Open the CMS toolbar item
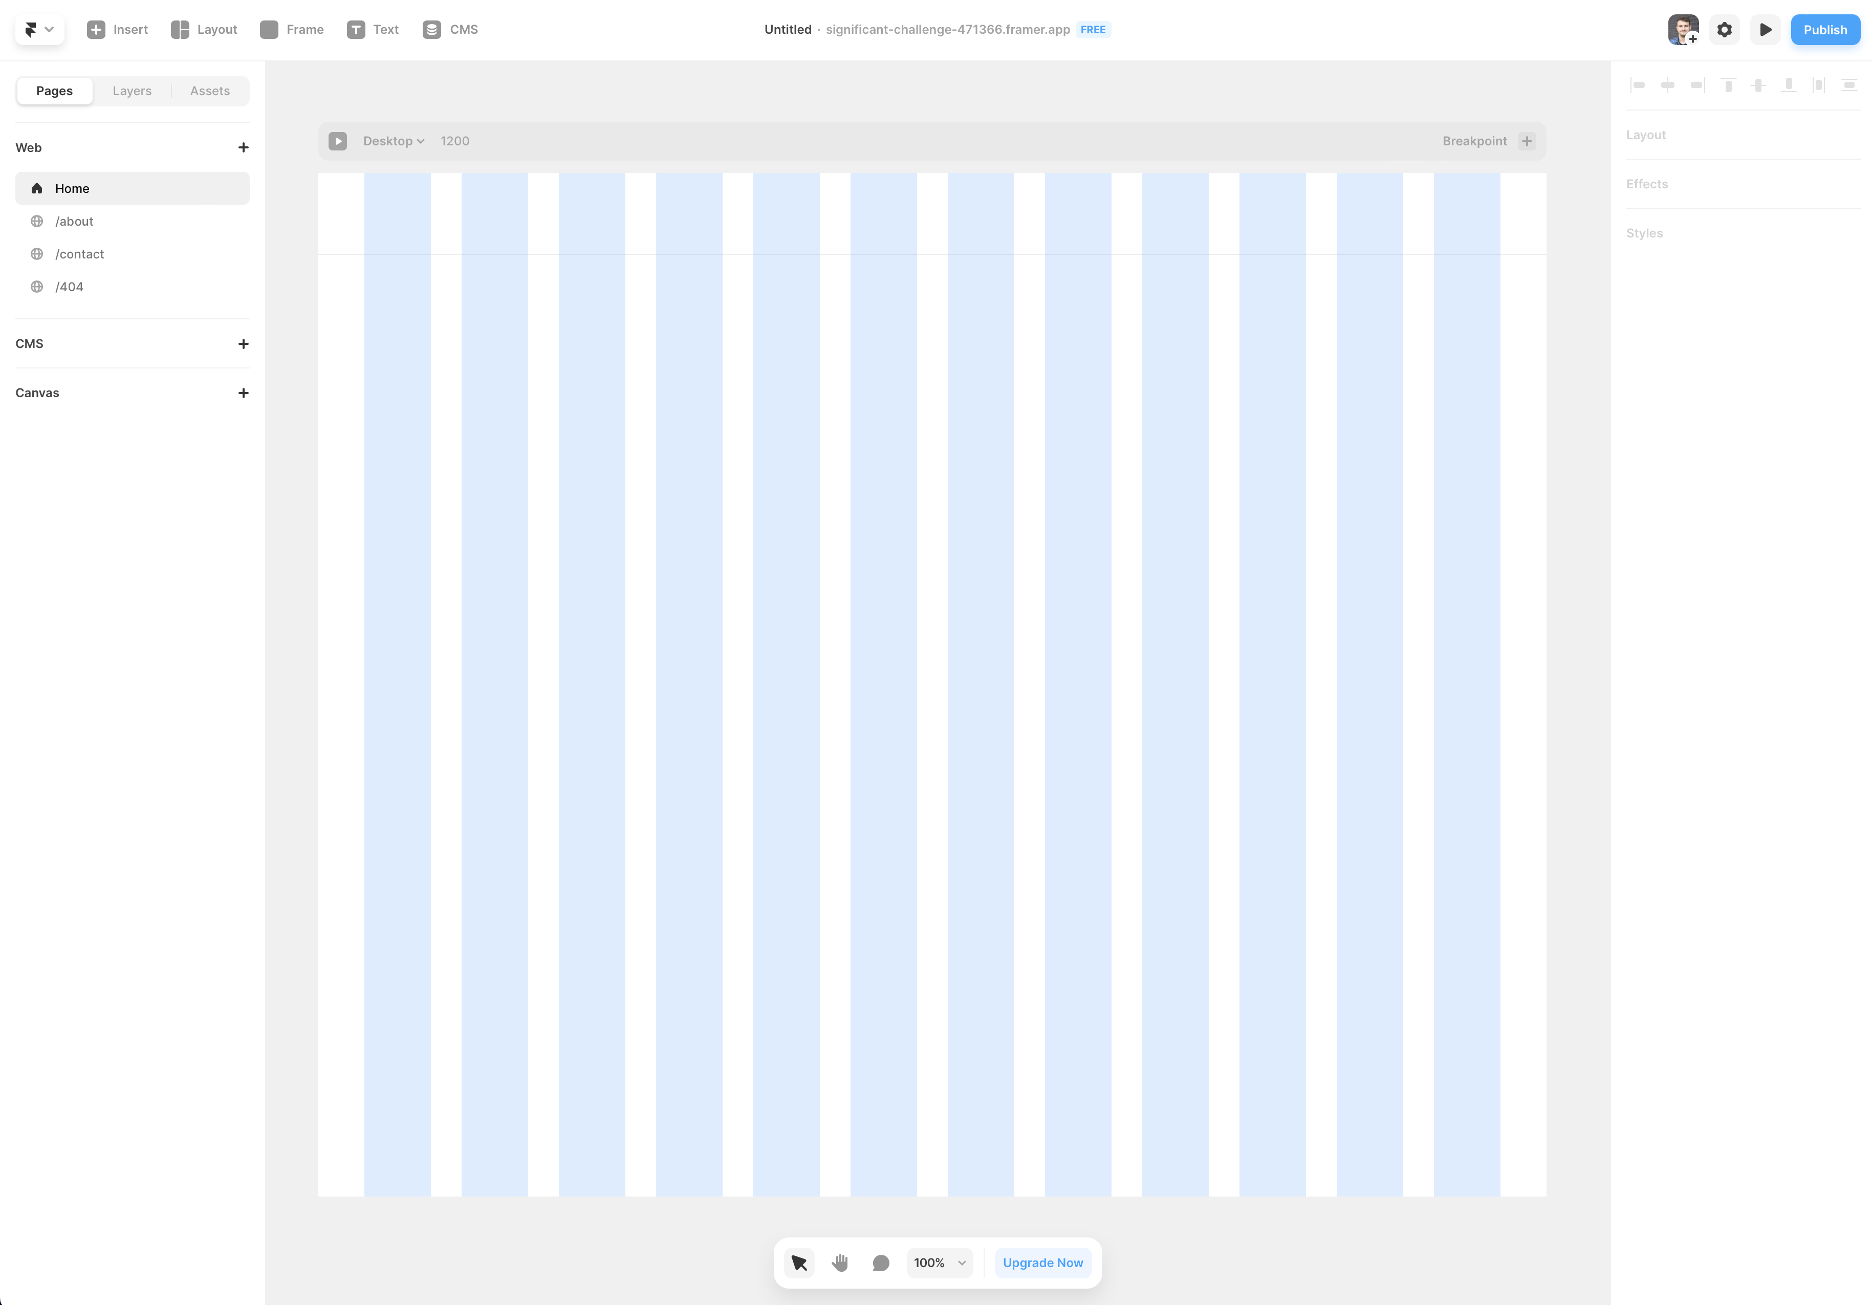Screen dimensions: 1872x1305 pos(450,29)
